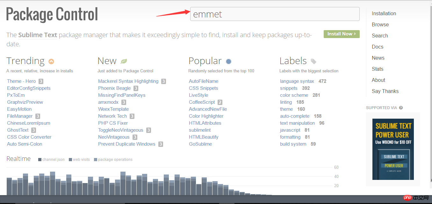Open the ChineseLoremIpsum package
Screen dimensions: 432x204
coord(29,123)
